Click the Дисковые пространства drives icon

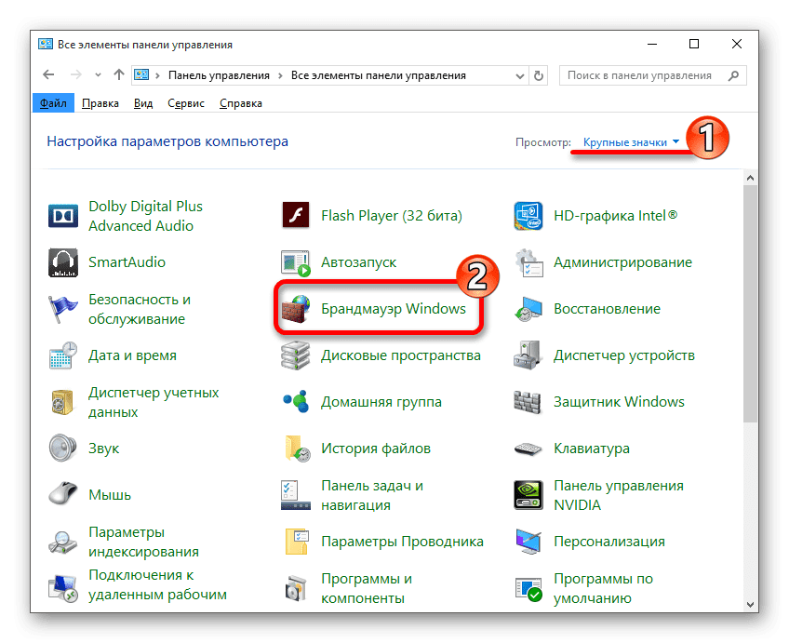[x=296, y=355]
